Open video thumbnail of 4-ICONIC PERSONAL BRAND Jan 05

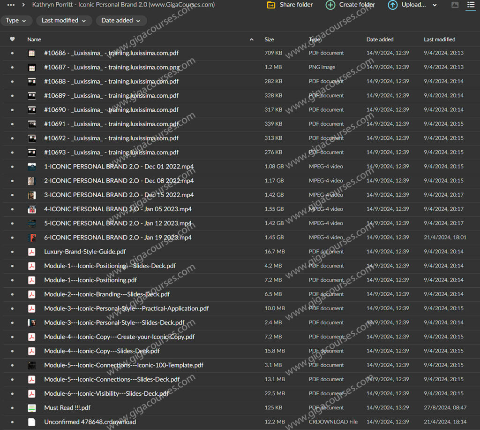[x=31, y=209]
